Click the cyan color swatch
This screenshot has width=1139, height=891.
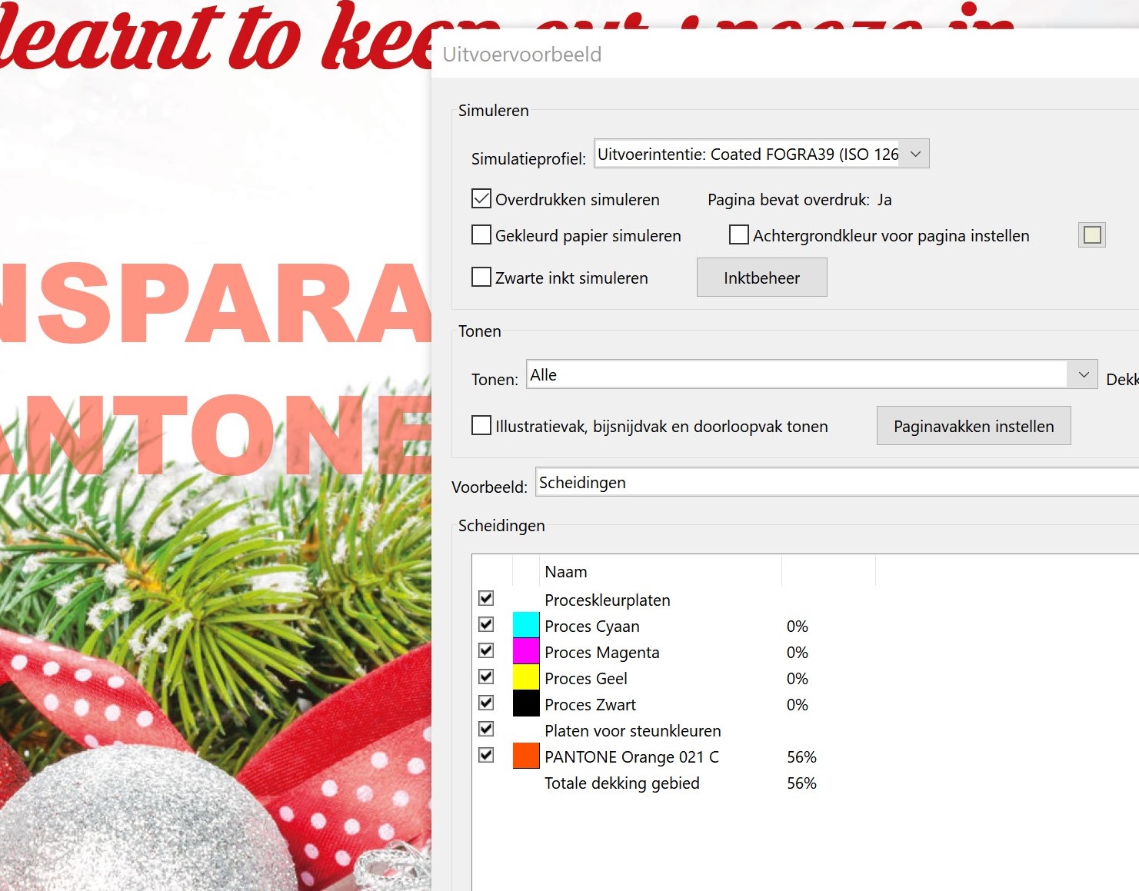tap(526, 625)
